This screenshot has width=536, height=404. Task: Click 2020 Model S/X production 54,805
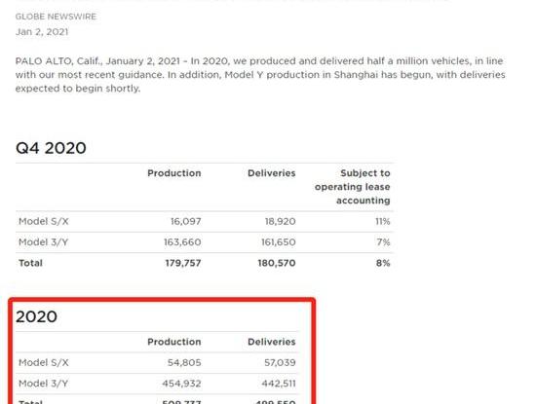point(184,362)
